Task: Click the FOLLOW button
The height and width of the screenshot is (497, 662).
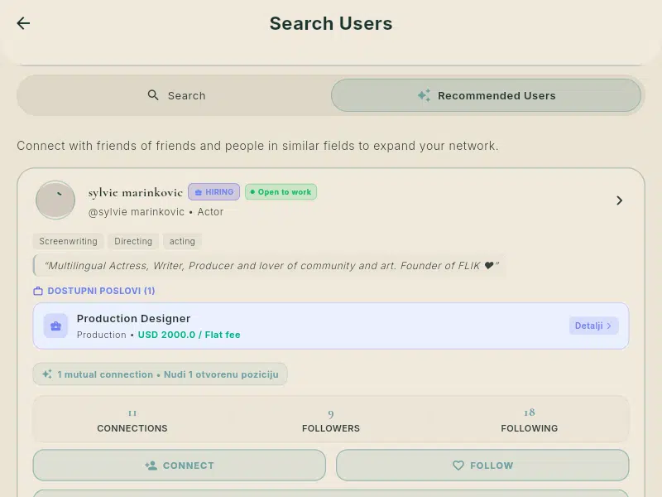Action: pos(482,466)
